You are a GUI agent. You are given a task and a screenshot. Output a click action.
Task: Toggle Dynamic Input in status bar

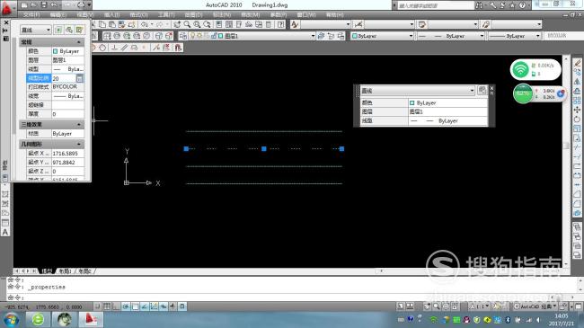click(x=164, y=306)
